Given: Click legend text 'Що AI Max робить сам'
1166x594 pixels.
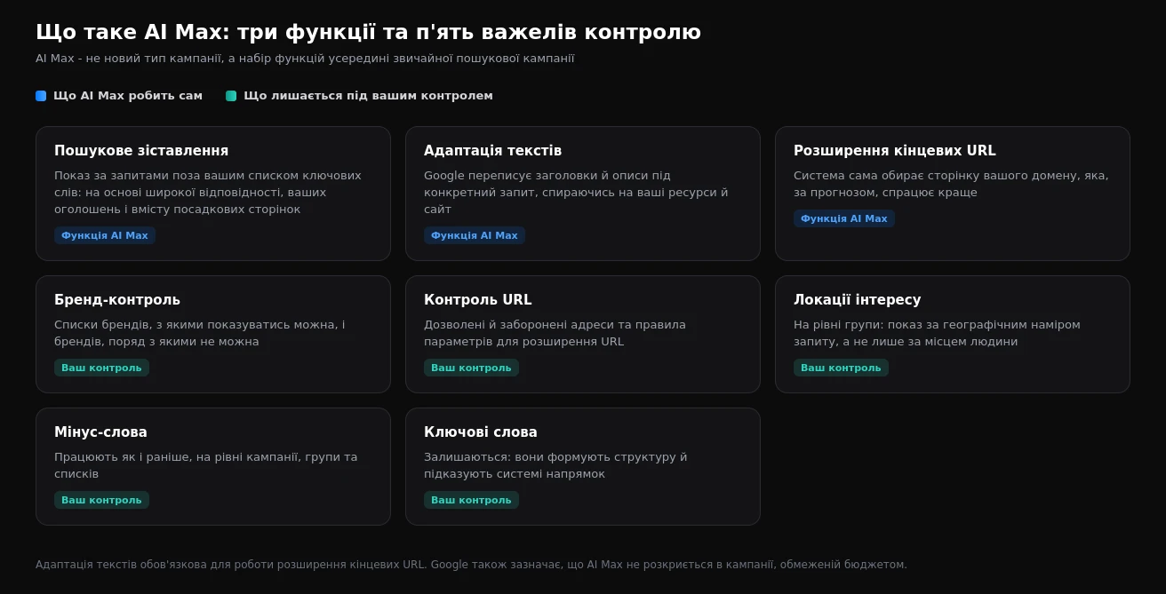Looking at the screenshot, I should (x=128, y=96).
